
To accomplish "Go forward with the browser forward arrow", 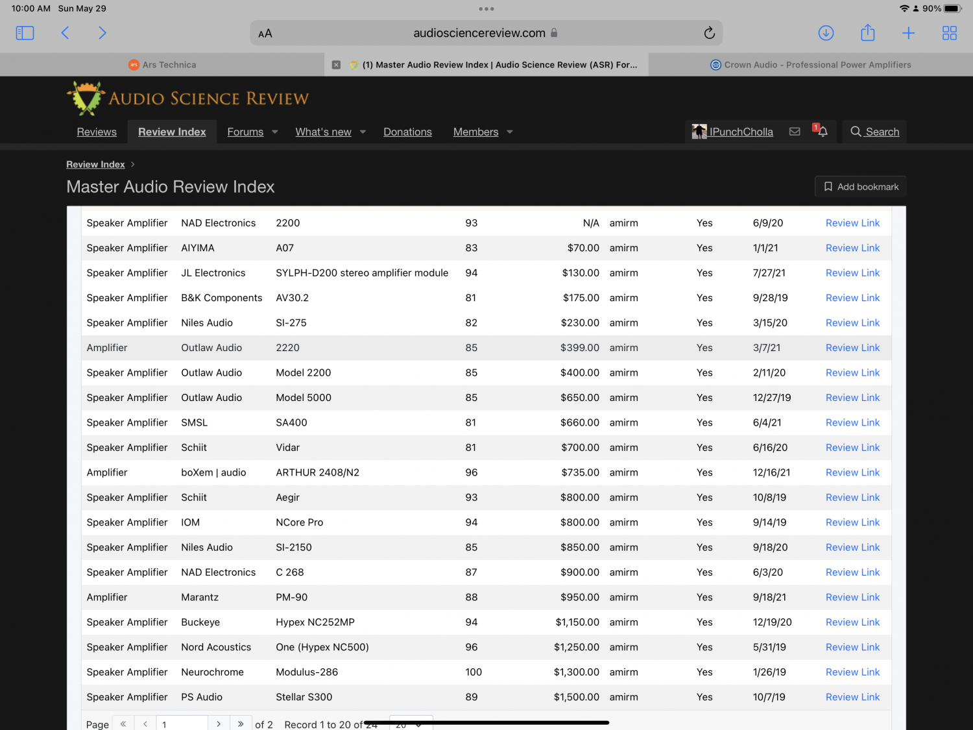I will (x=102, y=33).
